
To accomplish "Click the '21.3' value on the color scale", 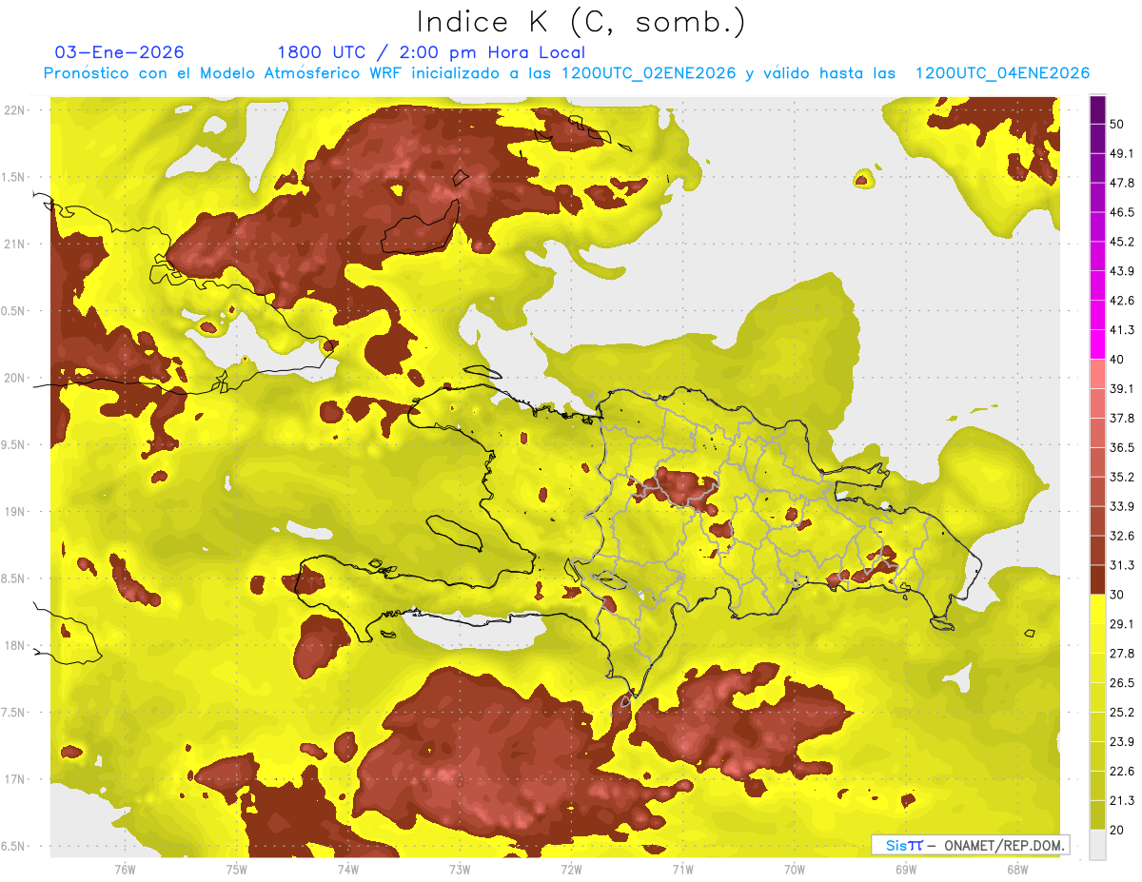I will coord(1121,801).
